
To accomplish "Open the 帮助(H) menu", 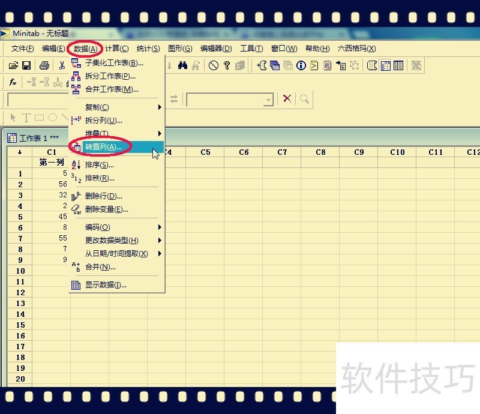I will tap(317, 49).
